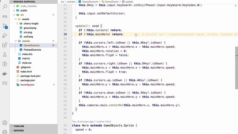Click line number 55 in the gutter
This screenshot has height=134, width=238.
[x=65, y=105]
